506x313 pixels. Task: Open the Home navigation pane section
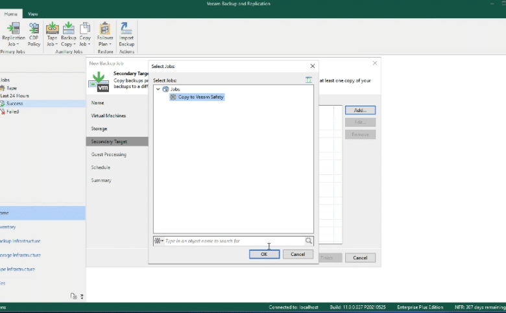pos(43,213)
